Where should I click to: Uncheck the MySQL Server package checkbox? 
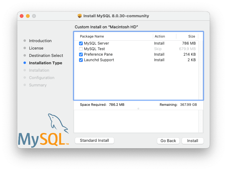(x=81, y=43)
